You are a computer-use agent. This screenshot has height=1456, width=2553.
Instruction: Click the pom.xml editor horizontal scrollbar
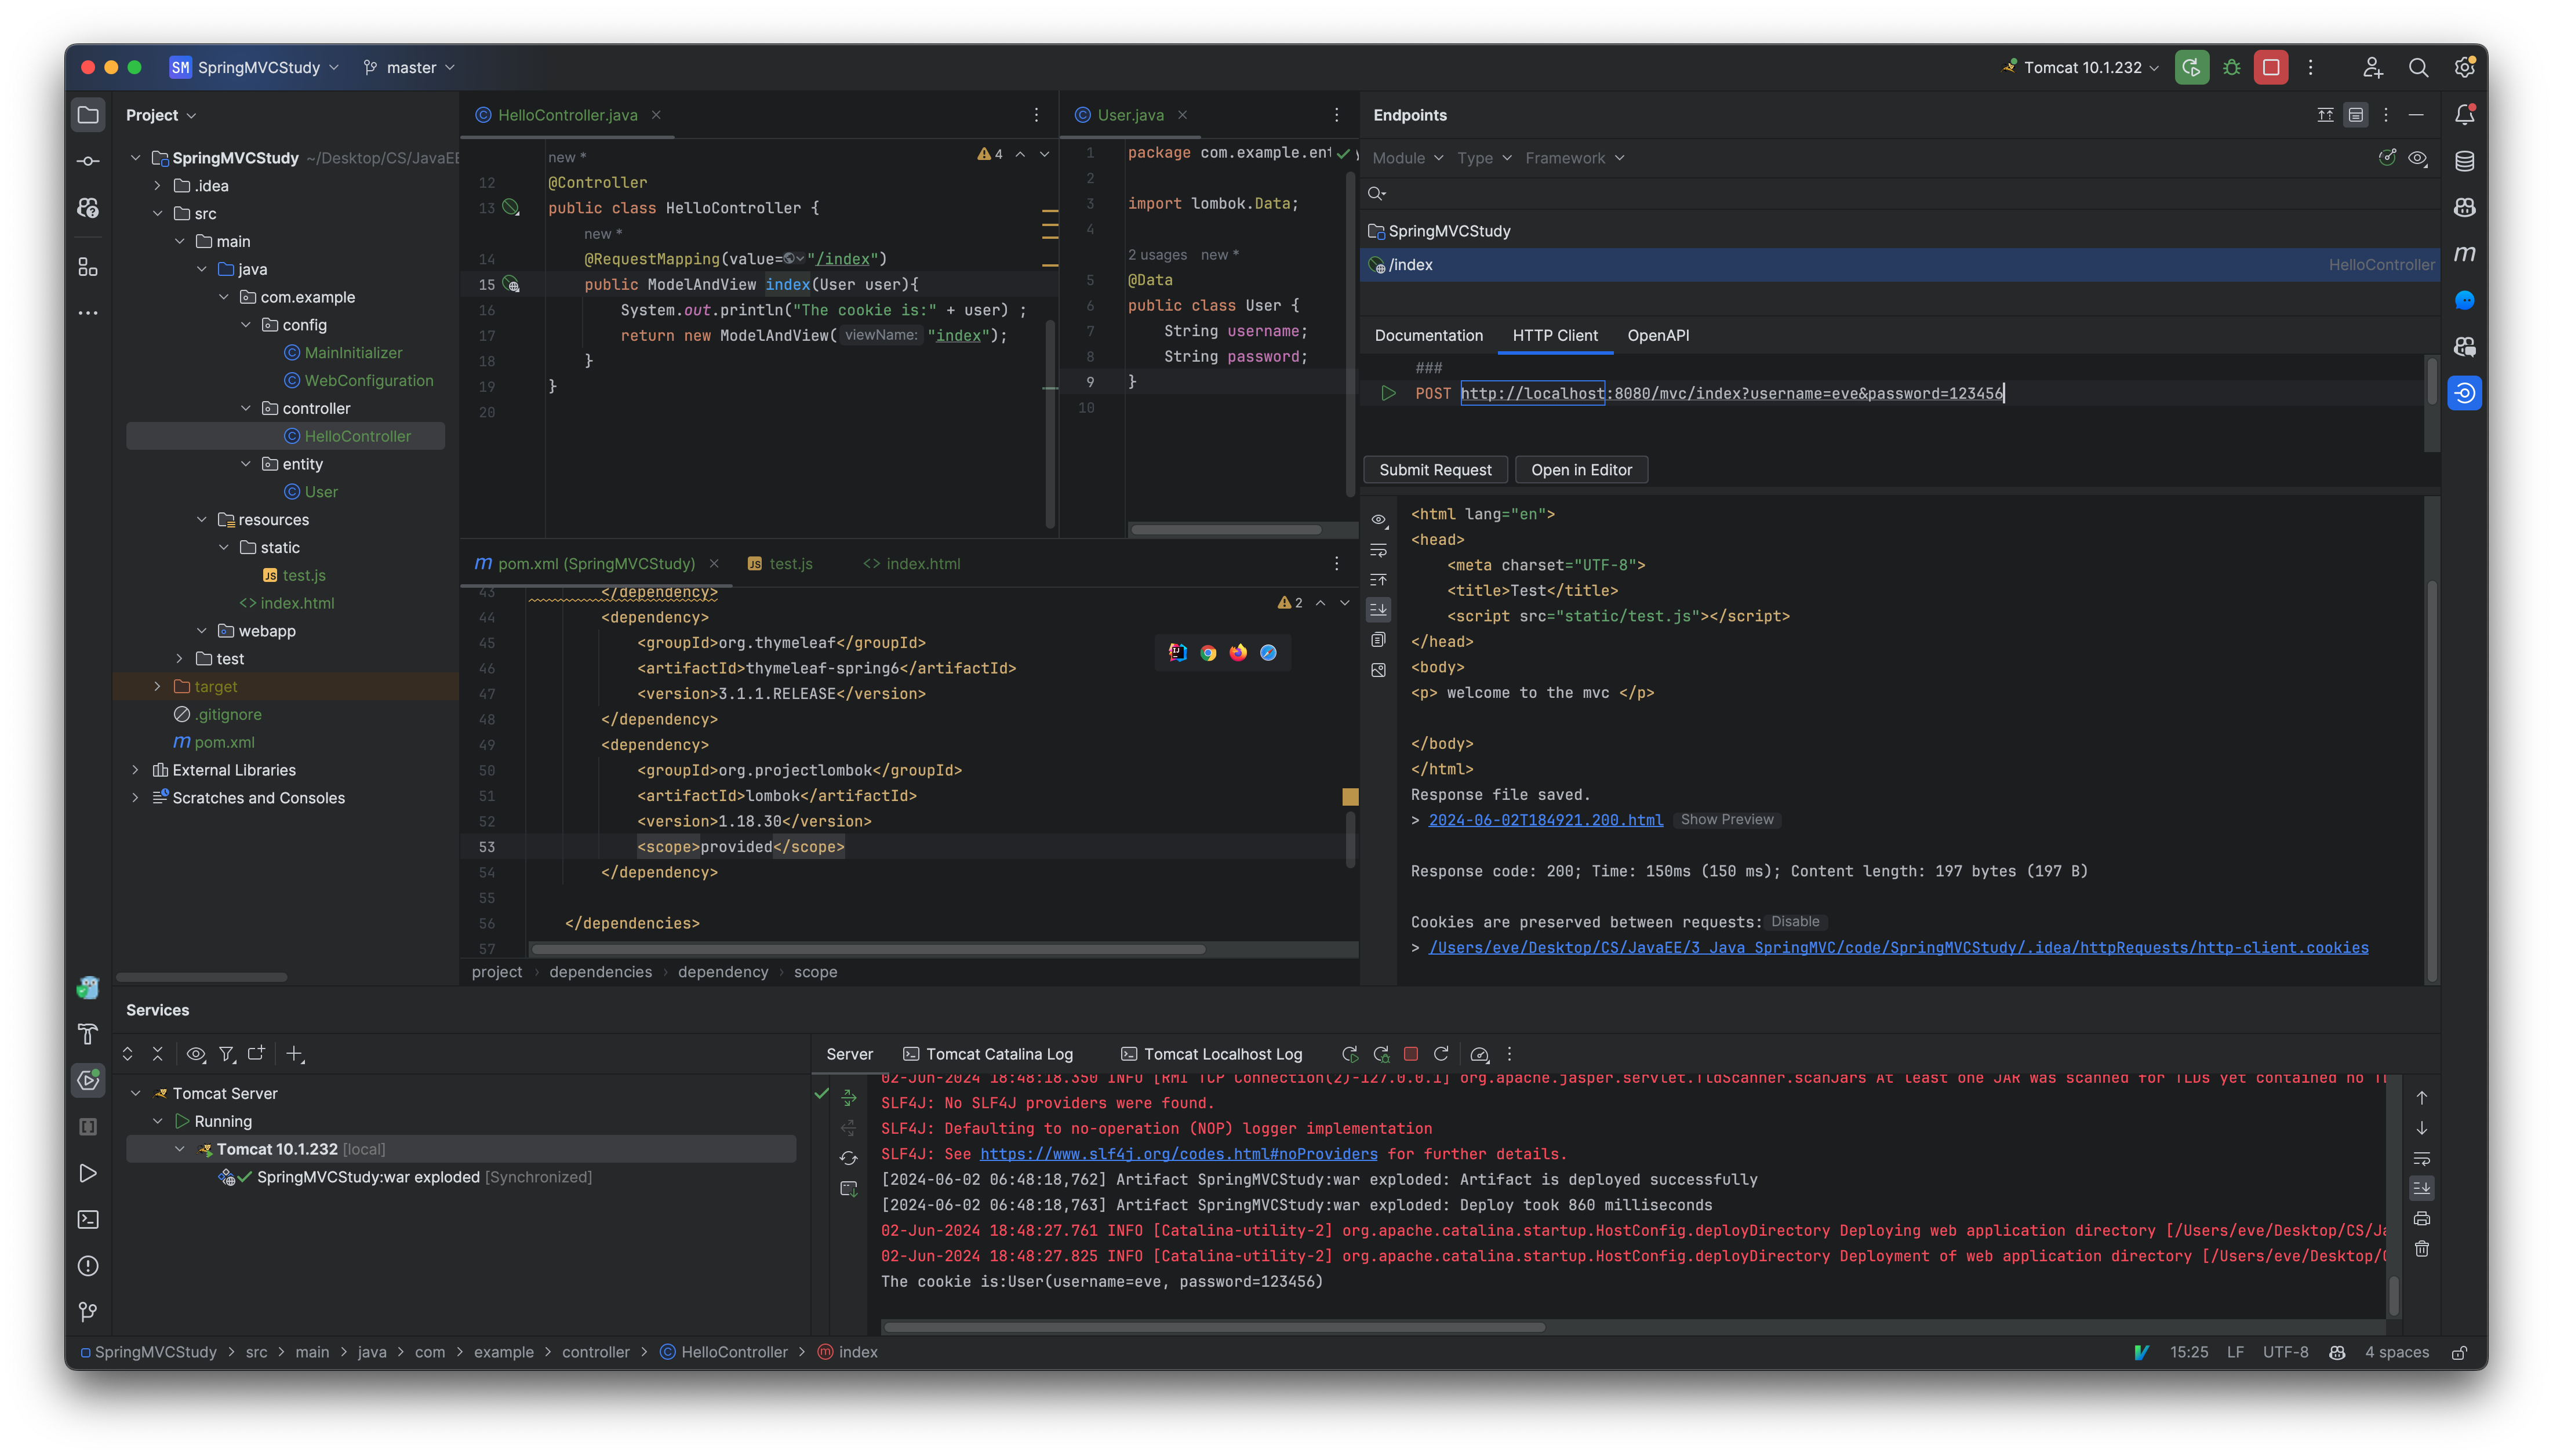click(868, 949)
